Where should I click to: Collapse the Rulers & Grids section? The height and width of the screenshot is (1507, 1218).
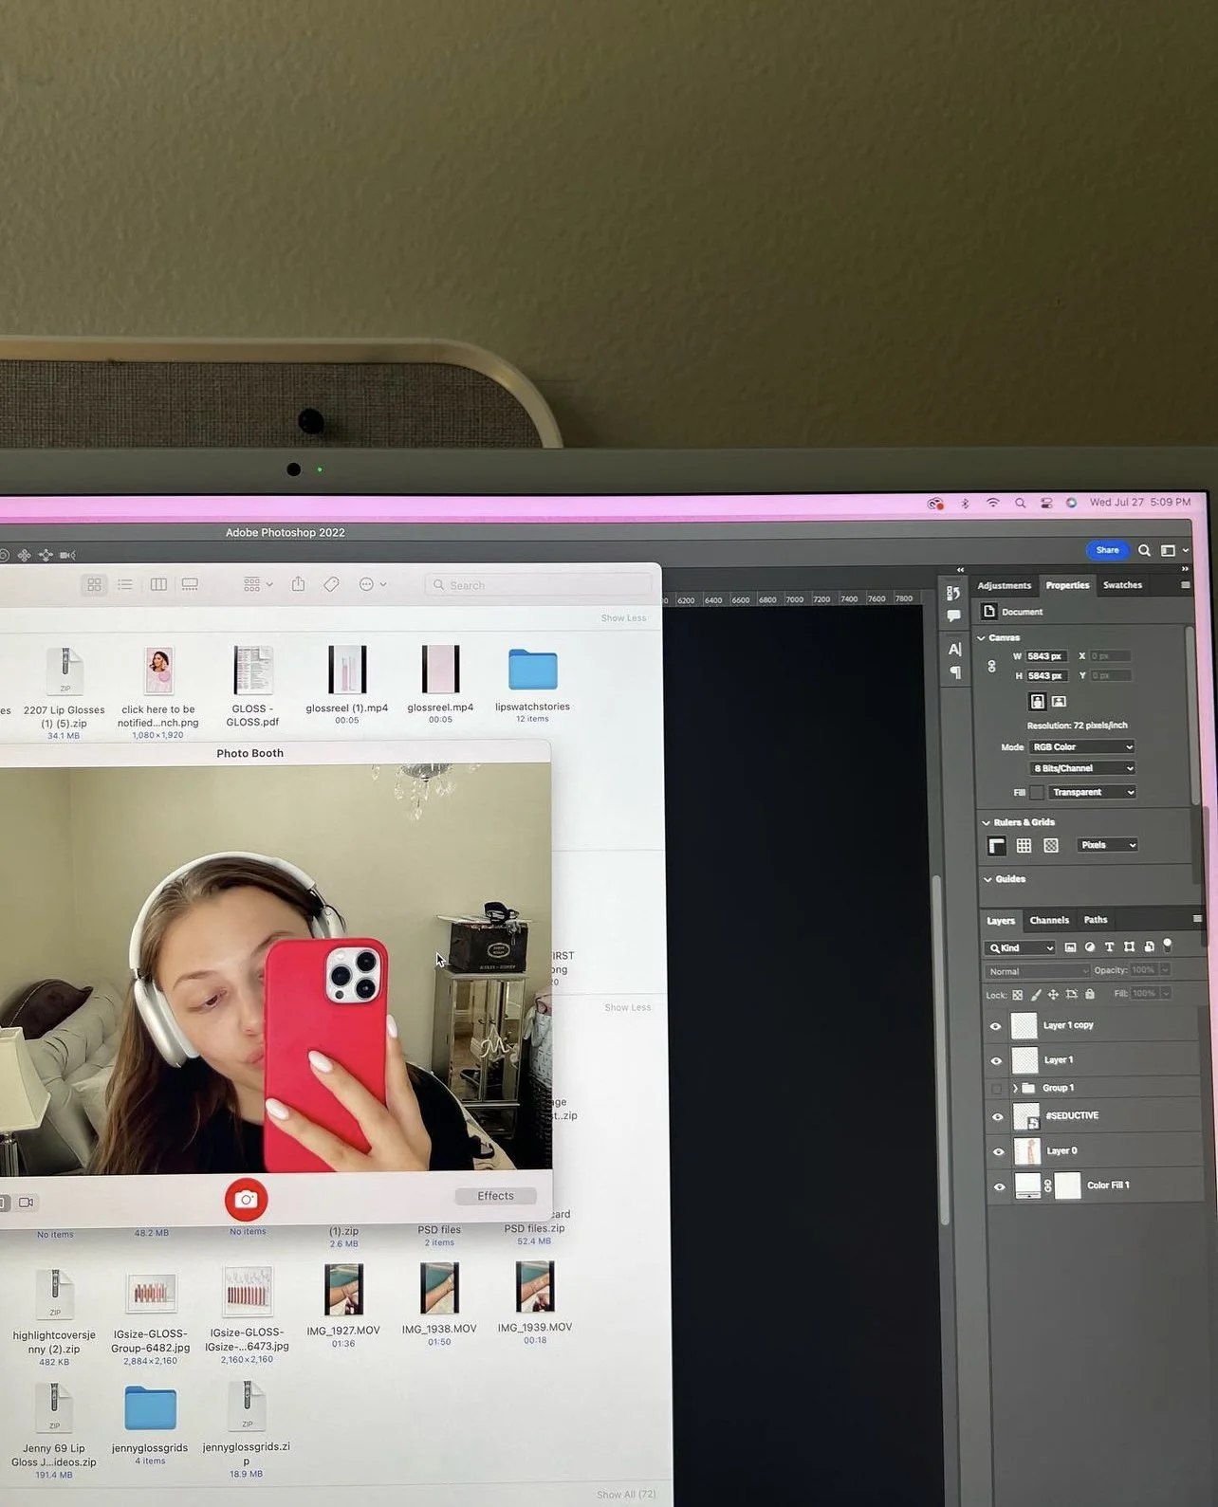986,823
